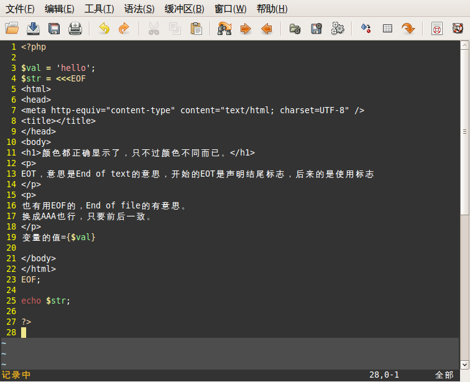
Task: Open the 工具(T) menu
Action: (x=99, y=9)
